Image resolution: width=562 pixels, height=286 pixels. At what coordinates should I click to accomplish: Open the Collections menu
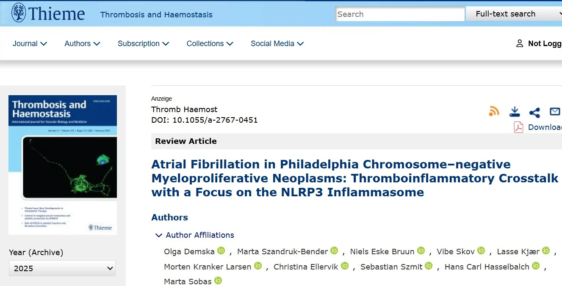pos(209,43)
